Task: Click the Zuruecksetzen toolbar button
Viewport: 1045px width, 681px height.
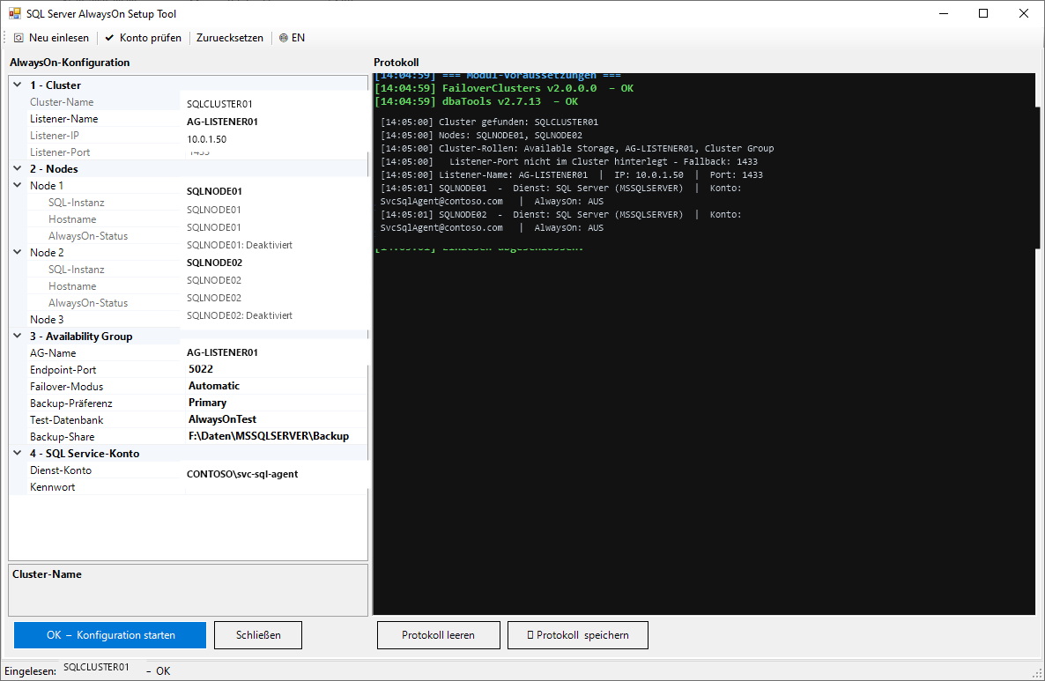Action: [x=229, y=38]
